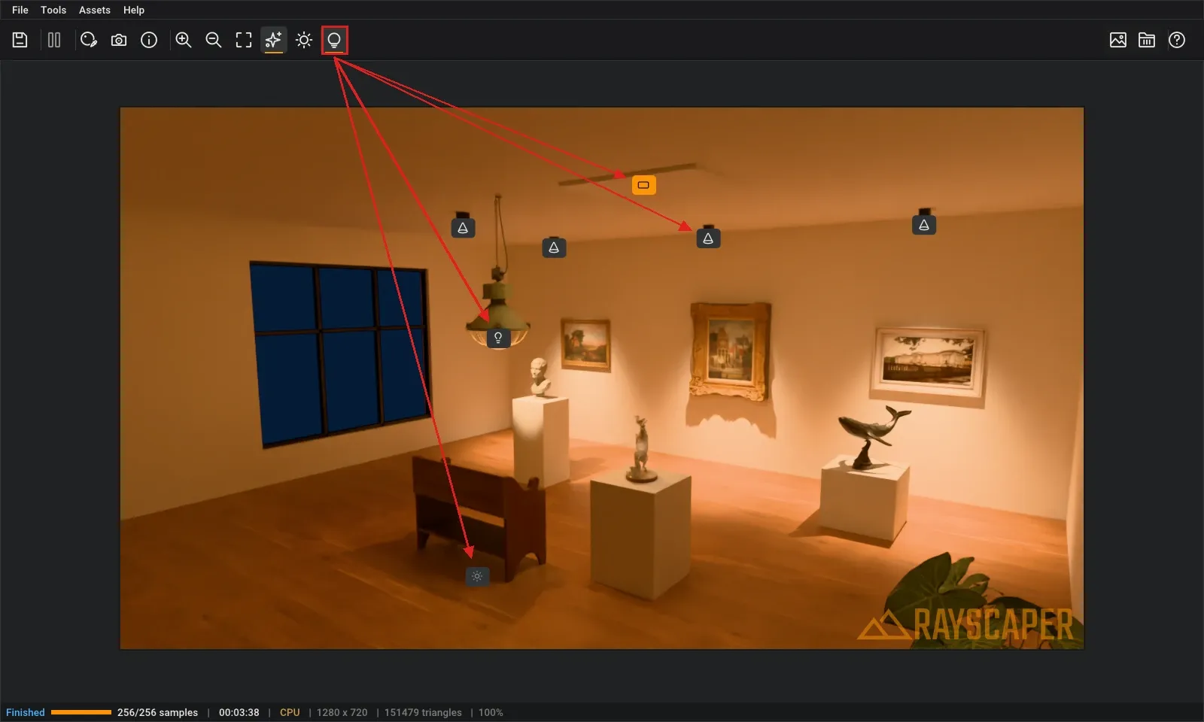Click the '00:03:38' render time
1204x722 pixels.
click(239, 712)
